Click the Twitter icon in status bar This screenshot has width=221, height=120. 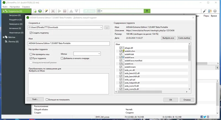(205, 117)
